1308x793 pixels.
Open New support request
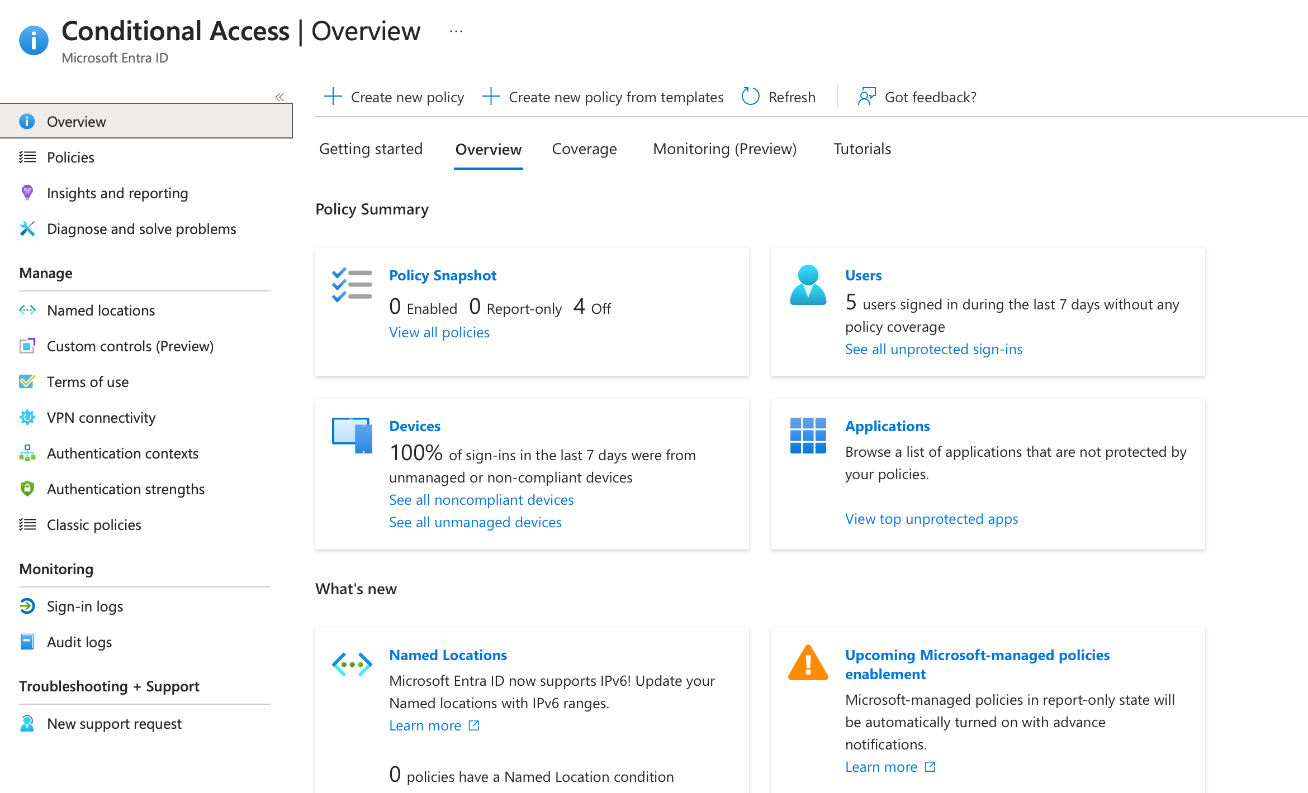coord(114,724)
